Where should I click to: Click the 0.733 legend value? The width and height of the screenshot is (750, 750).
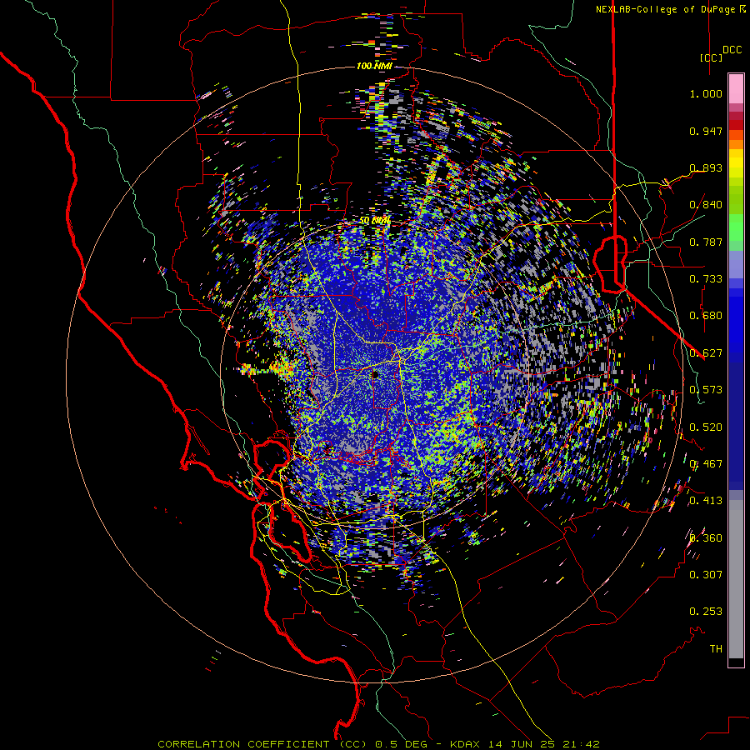tap(706, 279)
